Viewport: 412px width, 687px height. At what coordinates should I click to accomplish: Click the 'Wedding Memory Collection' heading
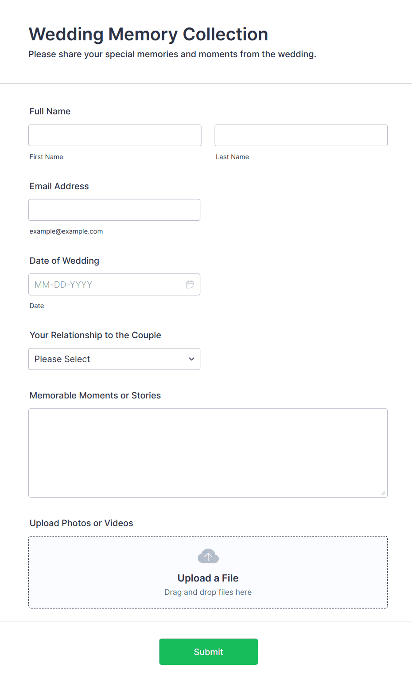click(x=148, y=34)
